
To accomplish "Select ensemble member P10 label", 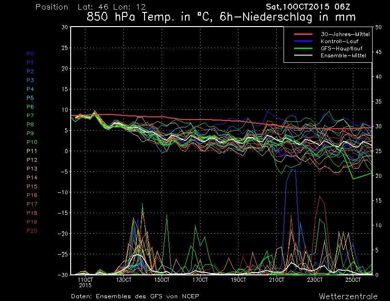I will click(x=31, y=142).
